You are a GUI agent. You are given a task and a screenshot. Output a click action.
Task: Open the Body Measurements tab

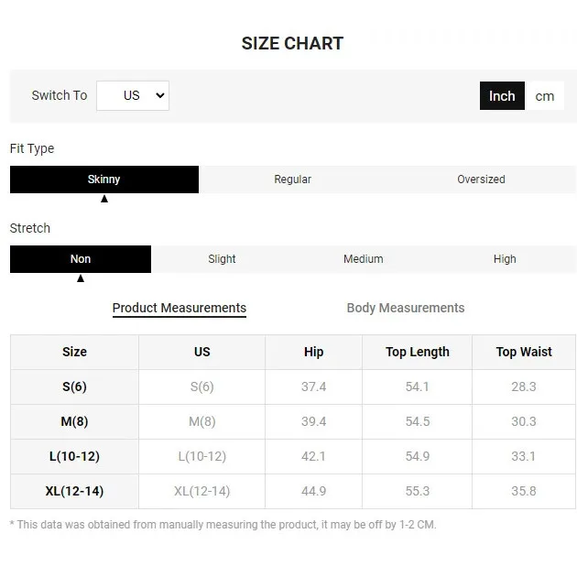tap(406, 308)
